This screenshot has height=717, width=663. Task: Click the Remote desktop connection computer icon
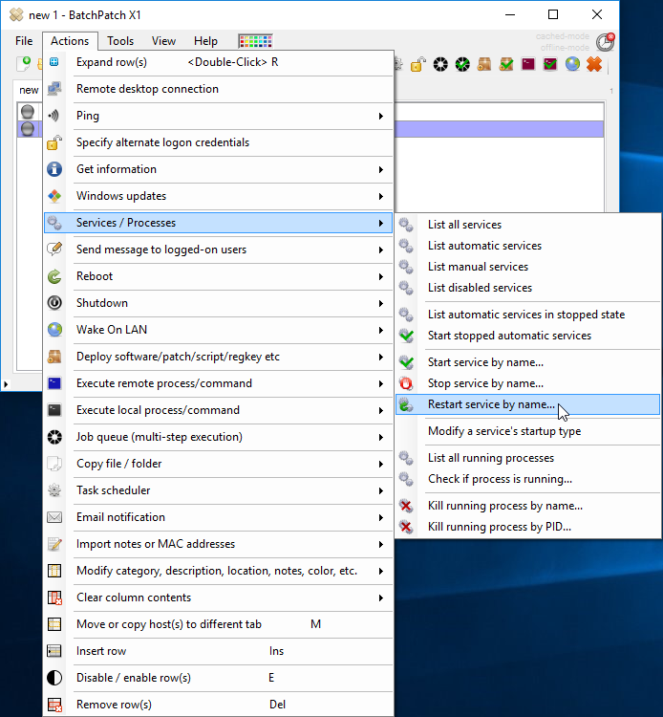54,89
